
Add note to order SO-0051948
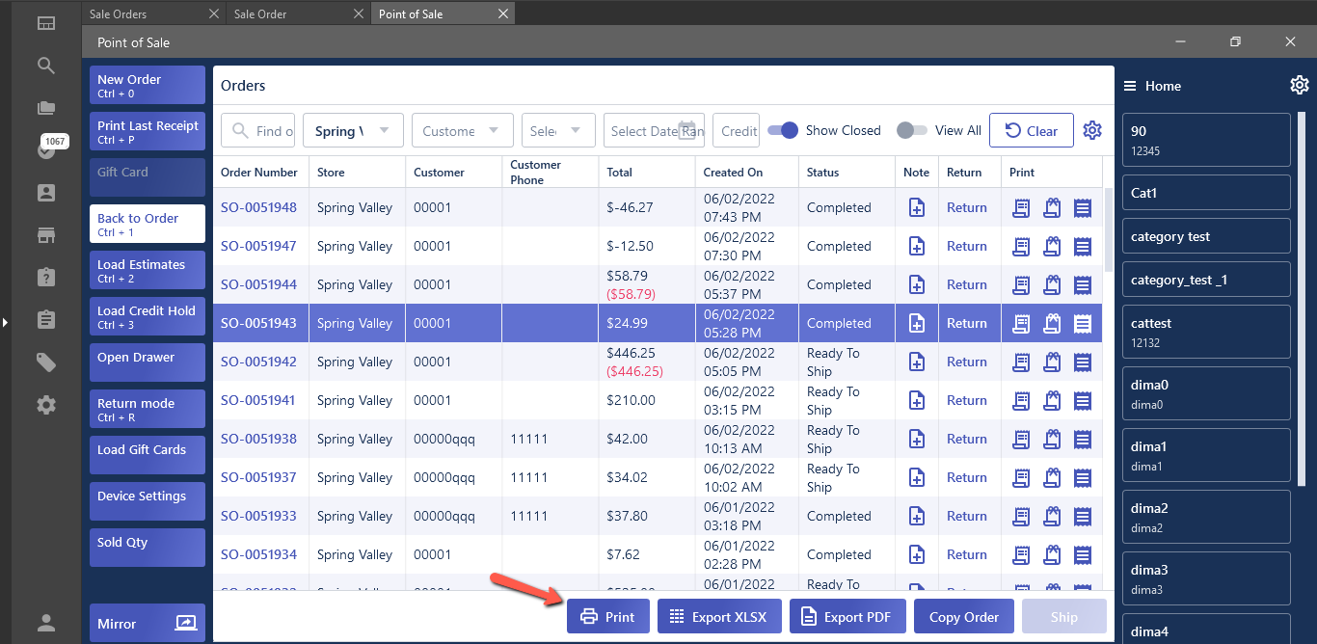(x=917, y=207)
